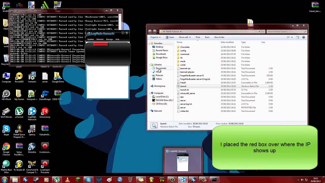Toggle the preview pane icon
Viewport: 325px width, 183px height.
297,37
